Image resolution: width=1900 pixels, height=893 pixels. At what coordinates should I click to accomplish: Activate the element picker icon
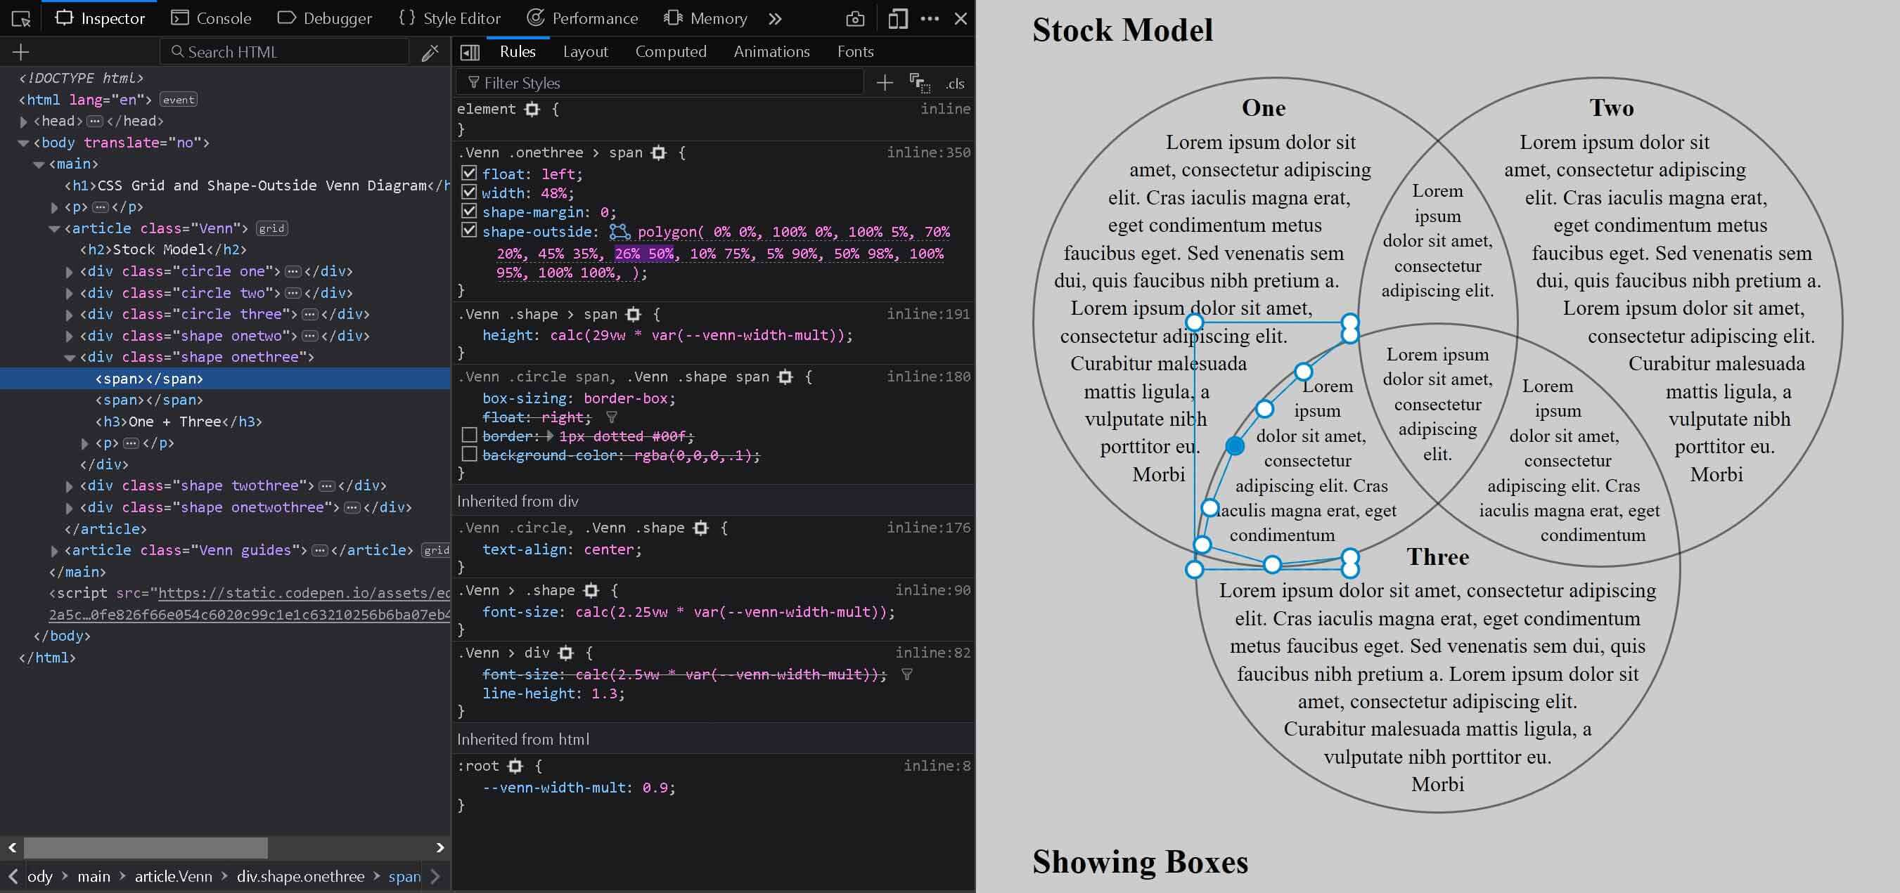click(20, 18)
